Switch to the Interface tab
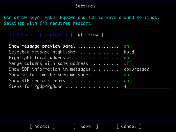This screenshot has width=176, height=132. [x=20, y=35]
